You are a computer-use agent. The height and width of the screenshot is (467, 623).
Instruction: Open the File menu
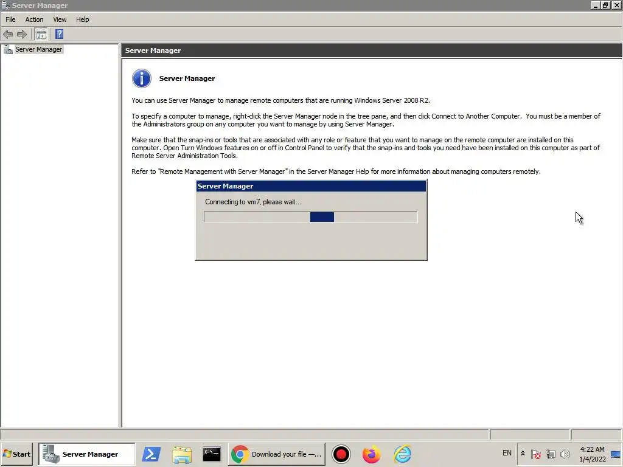[10, 19]
